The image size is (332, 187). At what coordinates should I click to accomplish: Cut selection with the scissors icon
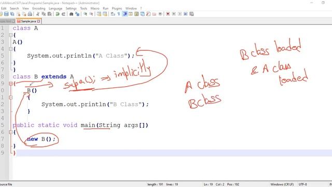point(38,14)
